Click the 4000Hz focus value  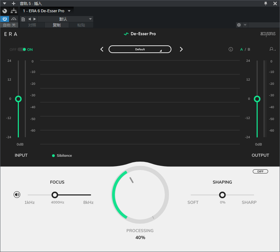58,202
